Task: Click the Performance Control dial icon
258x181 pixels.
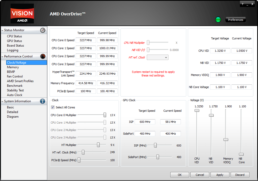Action: [x=43, y=56]
